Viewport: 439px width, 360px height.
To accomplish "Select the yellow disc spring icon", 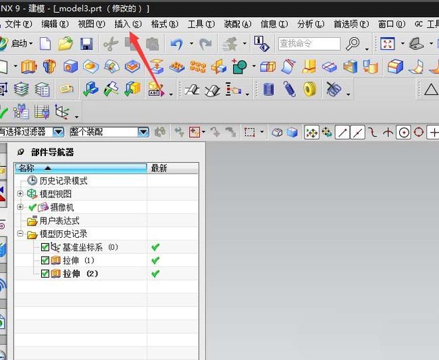I will [310, 89].
